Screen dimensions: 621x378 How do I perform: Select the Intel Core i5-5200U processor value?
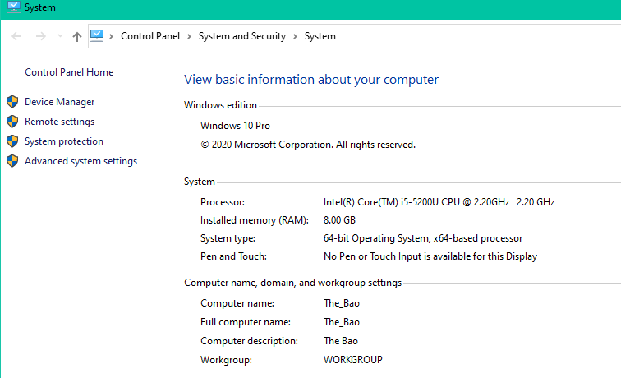coord(439,202)
